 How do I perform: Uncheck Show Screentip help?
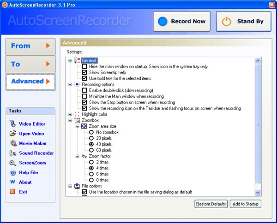[84, 72]
